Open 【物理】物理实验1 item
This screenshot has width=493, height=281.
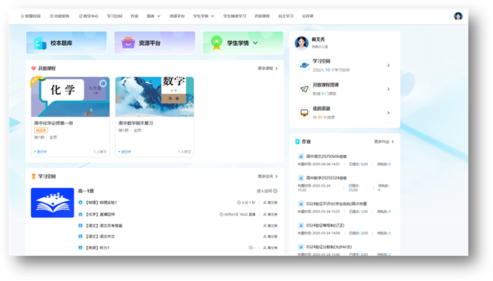click(x=101, y=202)
